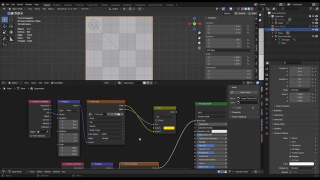Click the outliner search magnifier icon
Viewport: 320px width, 180px height.
283,9
